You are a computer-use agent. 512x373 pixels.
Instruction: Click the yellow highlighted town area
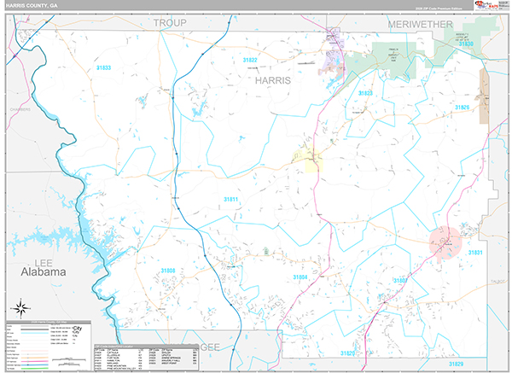308,158
